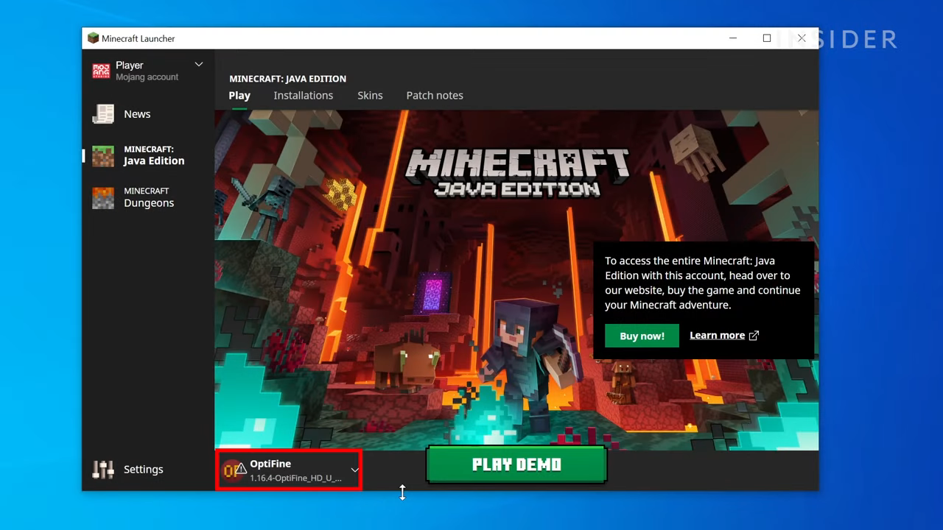Viewport: 943px width, 530px height.
Task: Click the 'Dungeons' sidebar label
Action: pyautogui.click(x=149, y=203)
